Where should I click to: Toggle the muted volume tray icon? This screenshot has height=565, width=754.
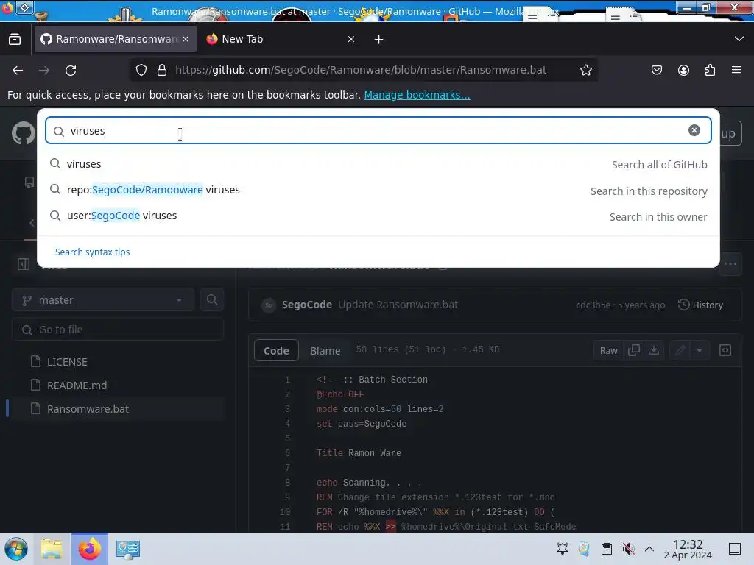(x=628, y=549)
